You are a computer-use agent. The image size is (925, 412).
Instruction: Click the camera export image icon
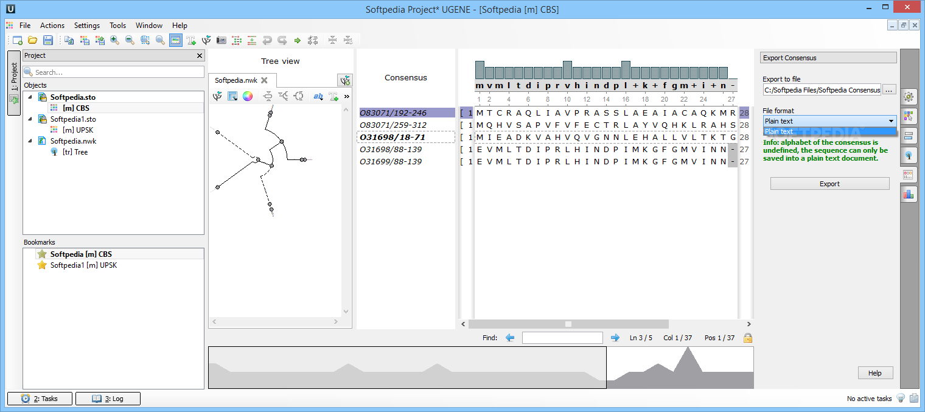click(x=222, y=40)
